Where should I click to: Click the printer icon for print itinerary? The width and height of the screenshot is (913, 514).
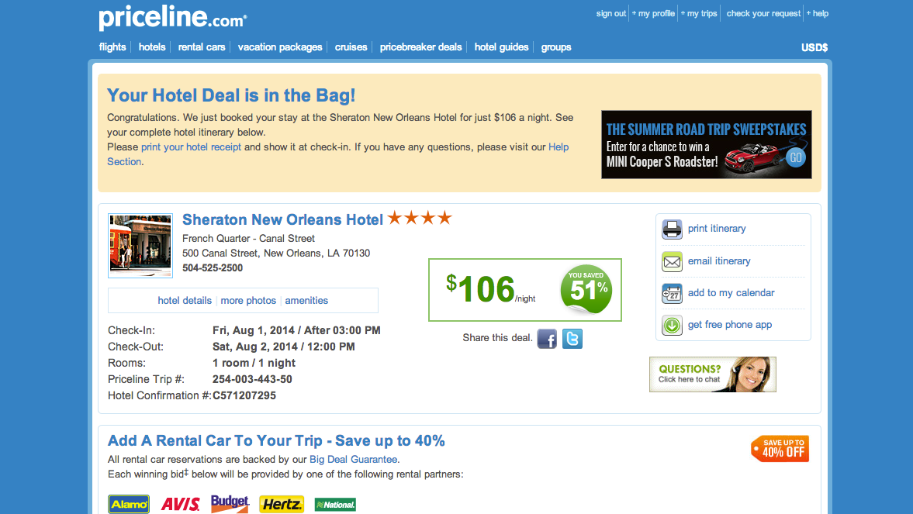click(671, 229)
